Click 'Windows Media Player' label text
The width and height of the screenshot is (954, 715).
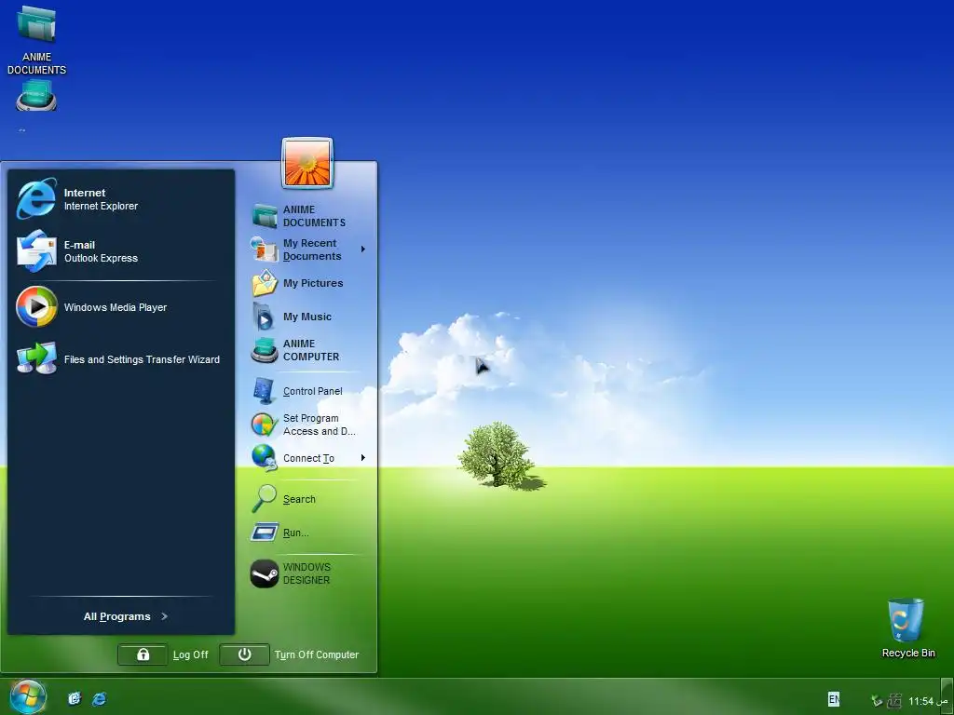116,307
